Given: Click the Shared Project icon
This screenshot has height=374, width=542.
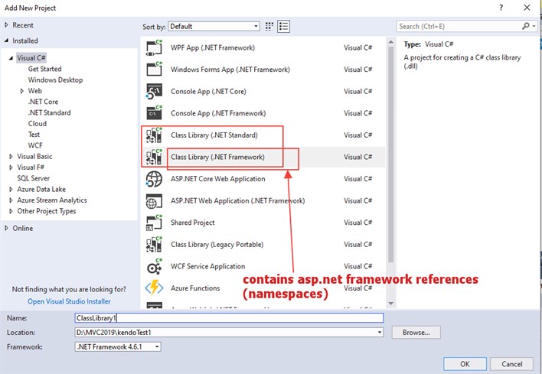Looking at the screenshot, I should point(154,223).
